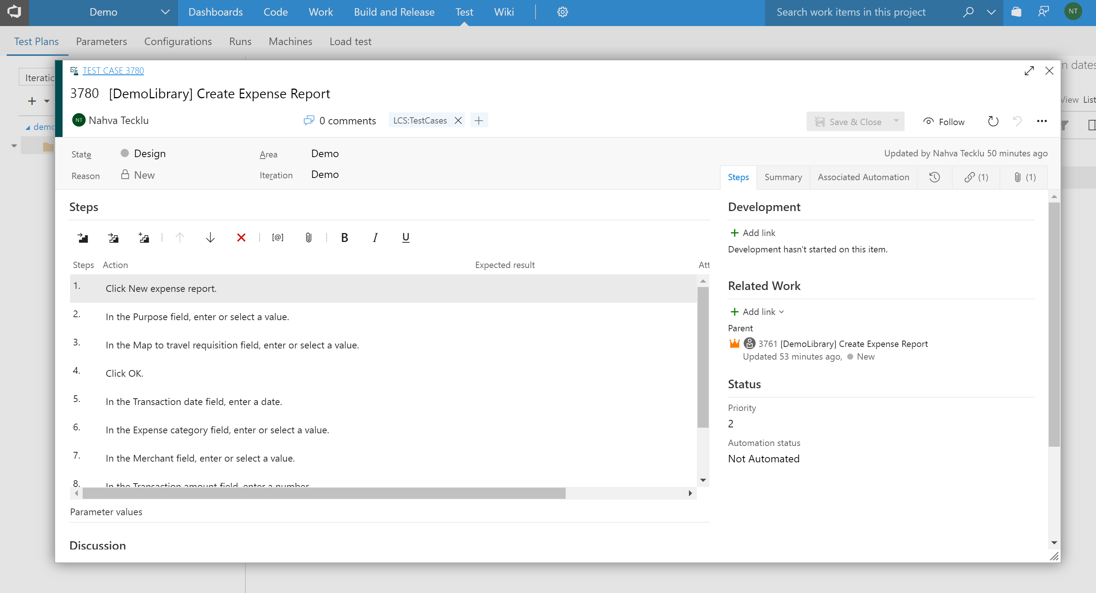Switch to the Associated Automation tab

(x=863, y=177)
